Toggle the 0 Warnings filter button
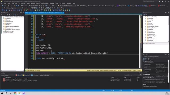170x95 pixels. (x=26, y=75)
